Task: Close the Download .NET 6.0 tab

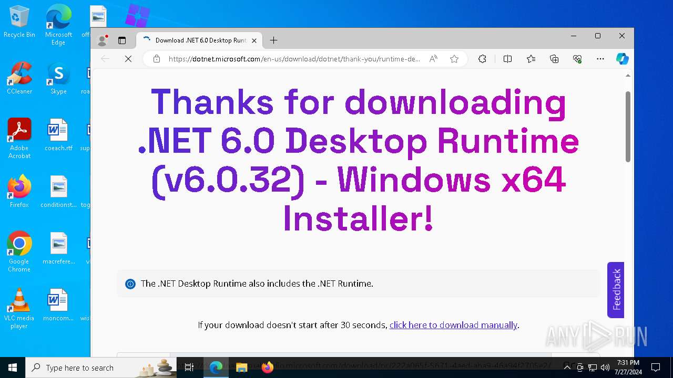Action: [x=254, y=40]
